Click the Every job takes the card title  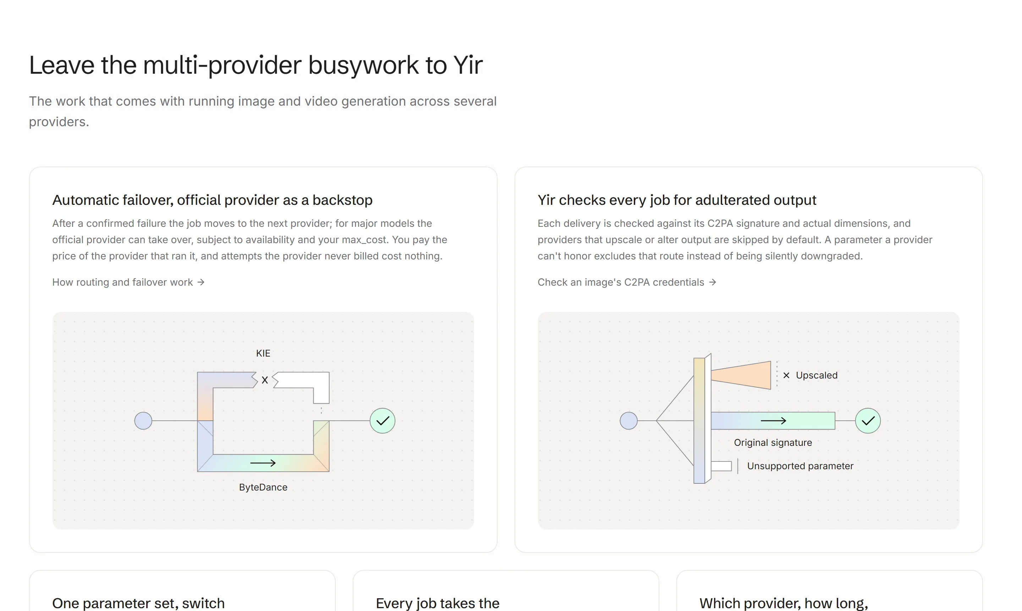click(438, 603)
